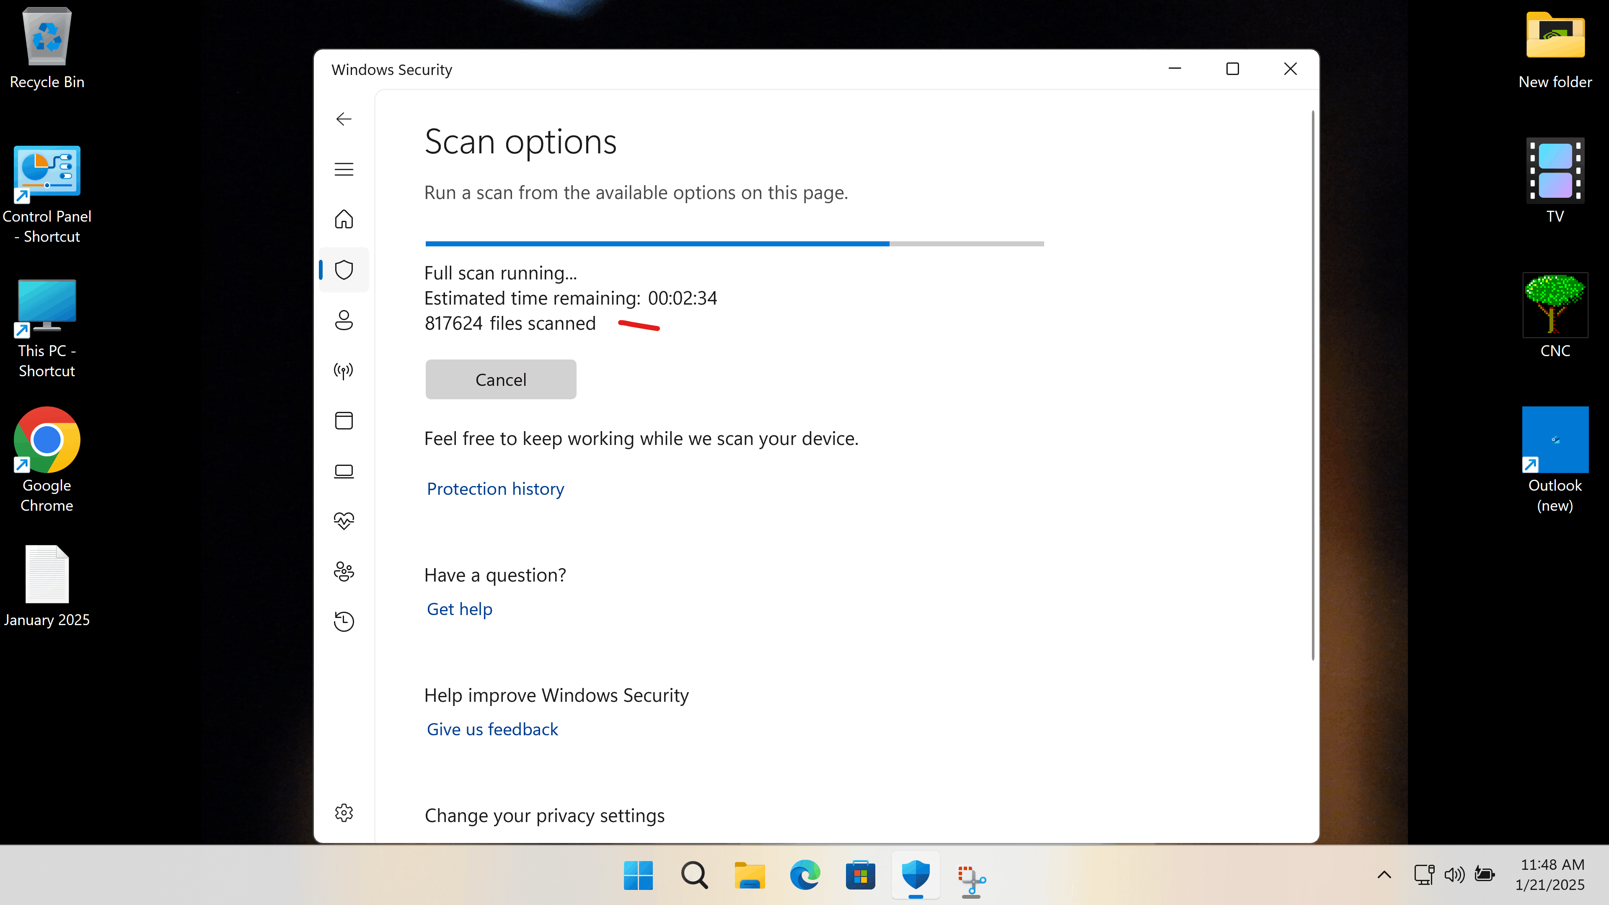Open Protection history clock icon in sidebar
The height and width of the screenshot is (905, 1609).
point(344,621)
